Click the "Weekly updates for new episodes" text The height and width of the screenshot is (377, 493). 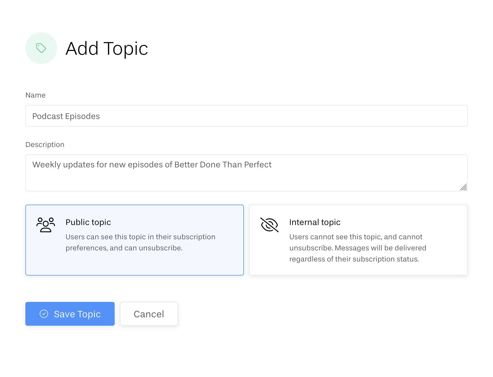(x=152, y=165)
